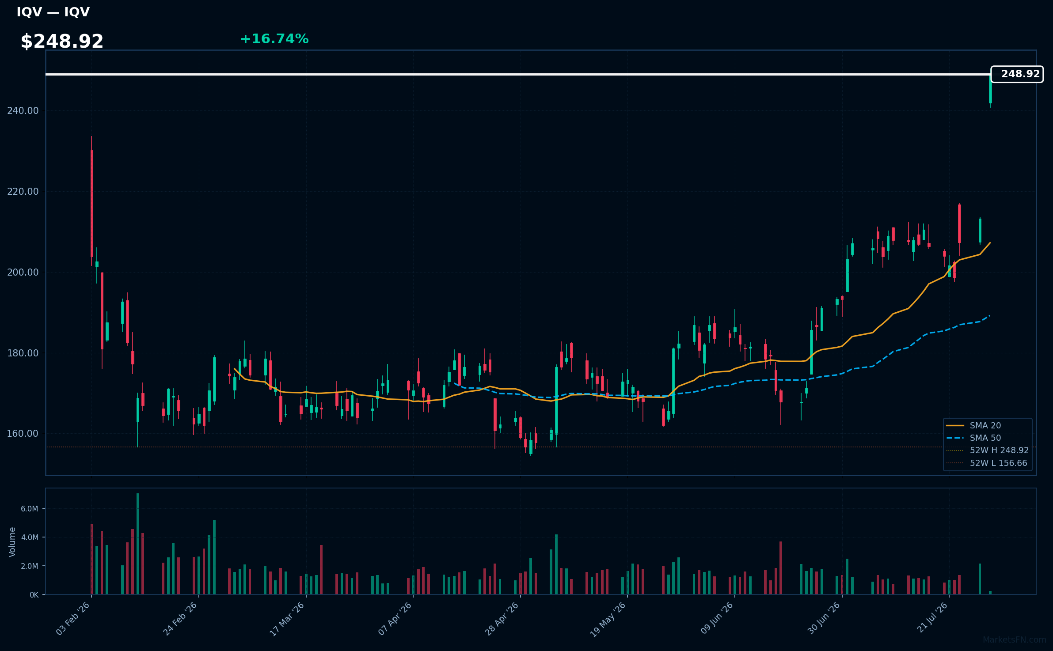Click the 6.0M volume axis label
The image size is (1053, 651).
coord(30,509)
